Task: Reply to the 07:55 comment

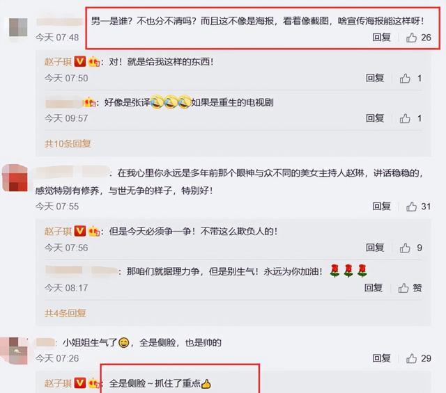Action: pyautogui.click(x=381, y=207)
